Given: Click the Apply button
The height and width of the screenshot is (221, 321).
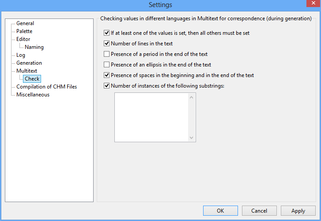Looking at the screenshot, I should 298,211.
